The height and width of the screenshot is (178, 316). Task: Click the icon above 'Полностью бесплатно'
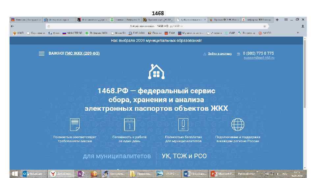coord(183,125)
